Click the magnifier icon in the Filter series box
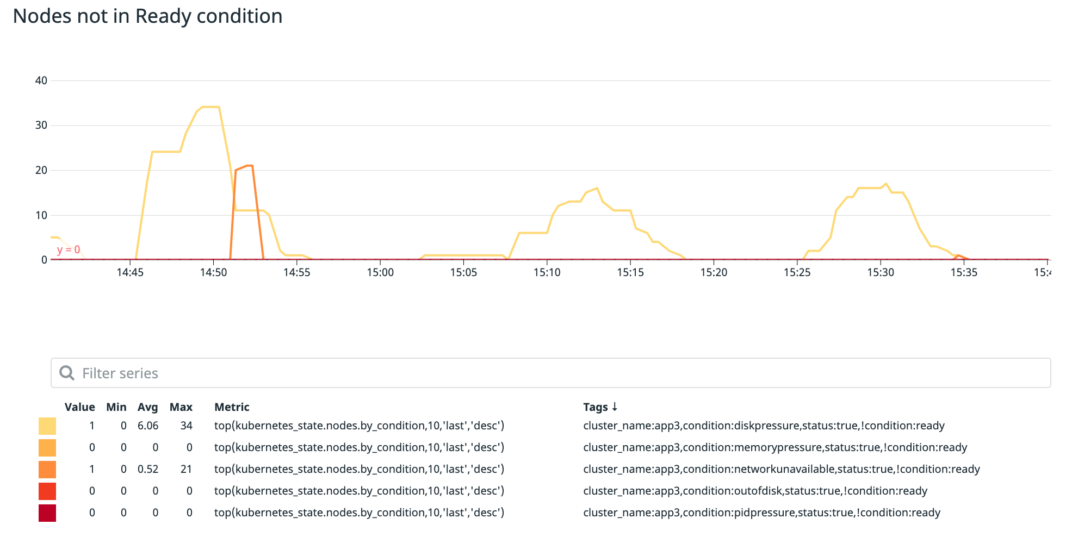Image resolution: width=1072 pixels, height=537 pixels. [67, 372]
